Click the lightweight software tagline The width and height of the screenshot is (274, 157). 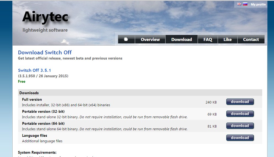[45, 30]
